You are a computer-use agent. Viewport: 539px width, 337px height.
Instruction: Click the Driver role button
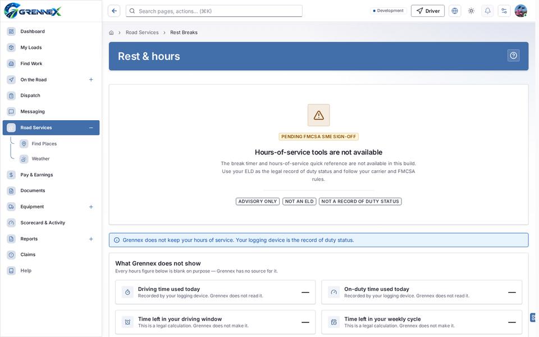click(x=428, y=11)
